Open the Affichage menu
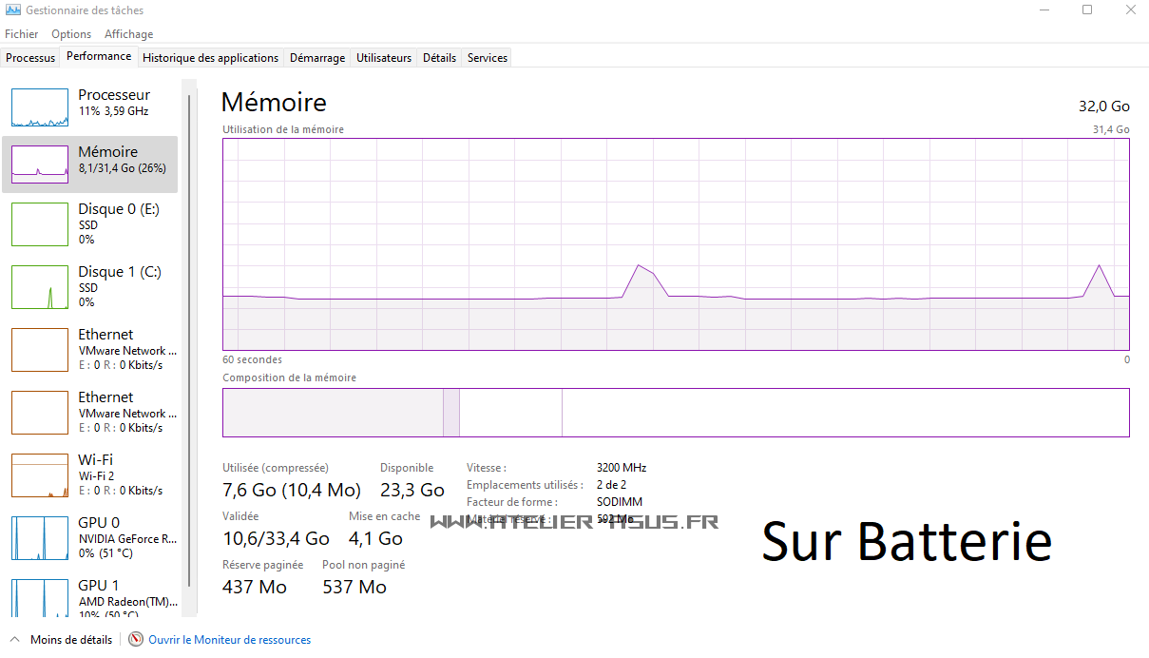Viewport: 1149px width, 658px height. tap(128, 34)
